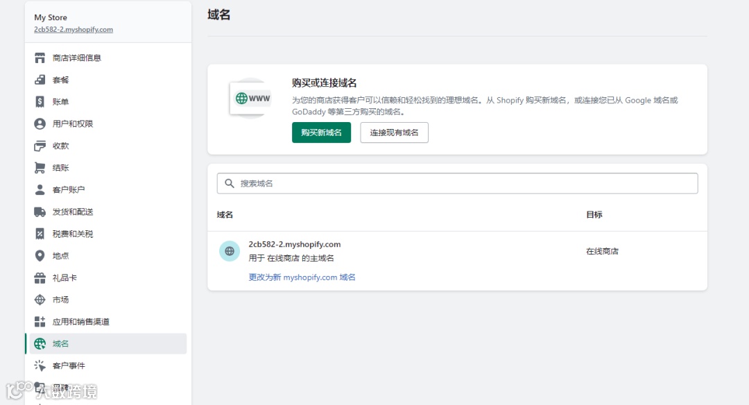Click the globe icon beside 2cb582-2.myshopify.com row
This screenshot has width=749, height=405.
[x=230, y=251]
